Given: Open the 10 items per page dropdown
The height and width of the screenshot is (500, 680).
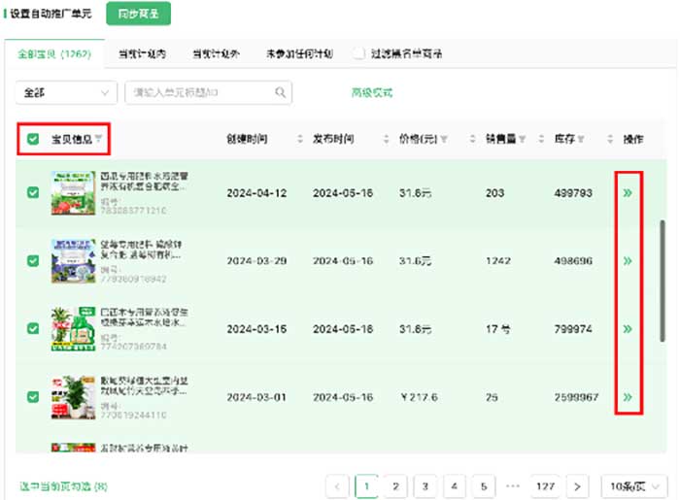Looking at the screenshot, I should tap(633, 486).
